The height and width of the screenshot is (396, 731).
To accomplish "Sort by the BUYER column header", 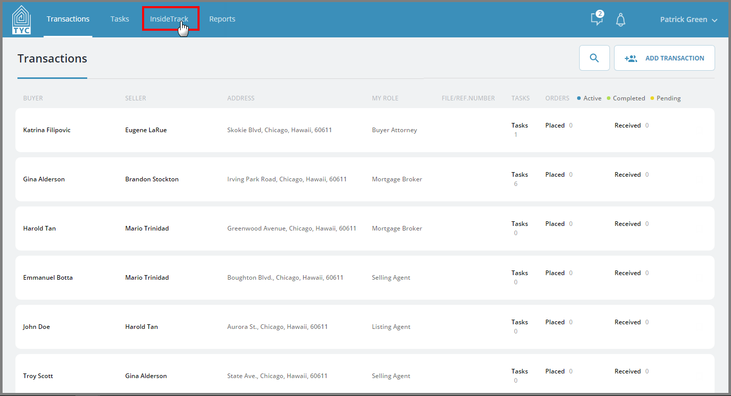I will tap(33, 98).
